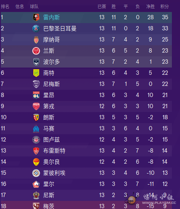The width and height of the screenshot is (180, 209).
Task: Click the 已赛 column header
Action: [x=102, y=6]
